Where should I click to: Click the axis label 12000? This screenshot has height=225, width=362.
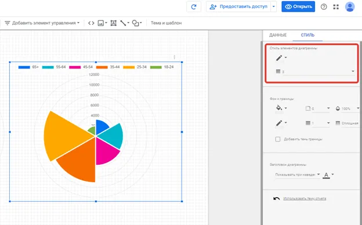tap(94, 75)
